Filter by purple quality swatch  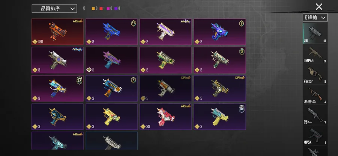(x=116, y=8)
